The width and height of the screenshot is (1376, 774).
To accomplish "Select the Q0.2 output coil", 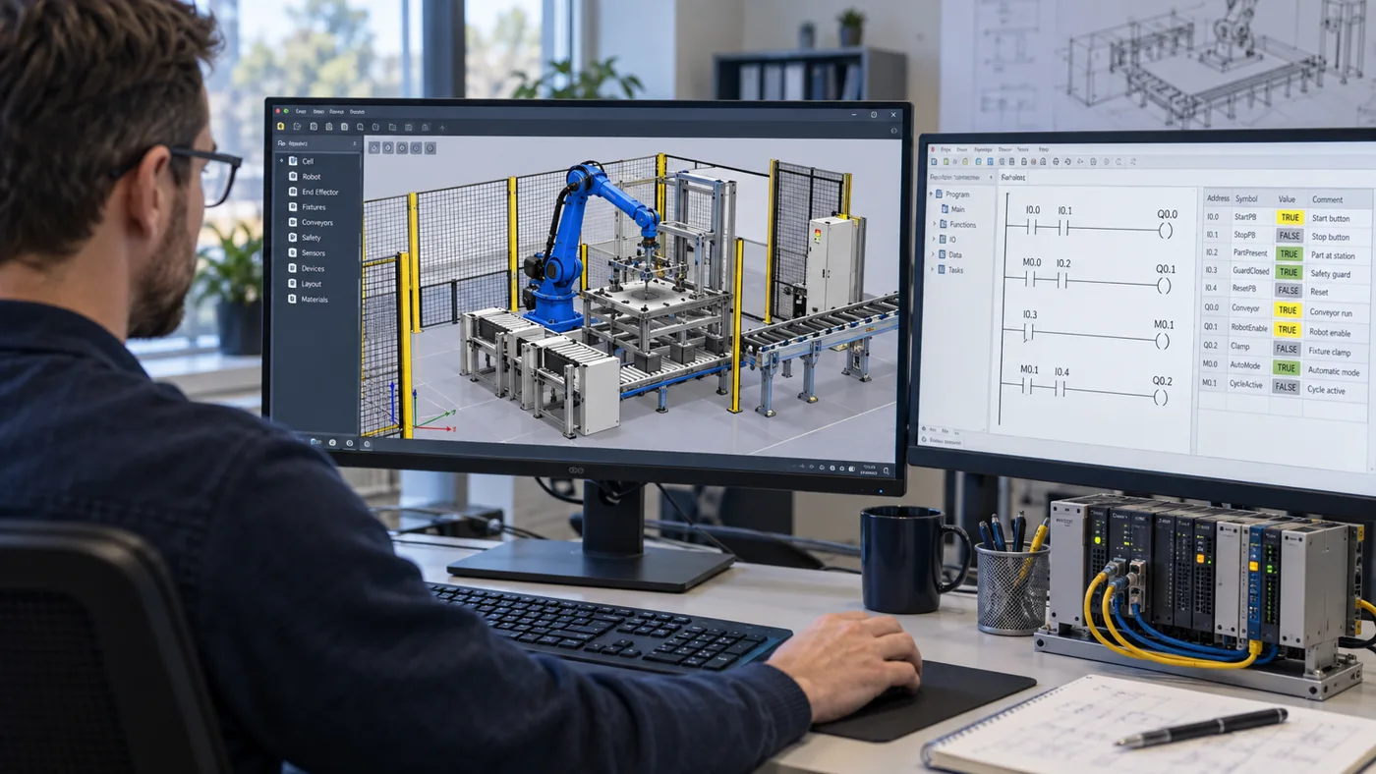I will click(x=1161, y=398).
